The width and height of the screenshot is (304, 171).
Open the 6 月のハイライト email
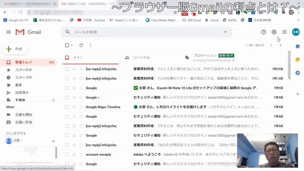172,107
